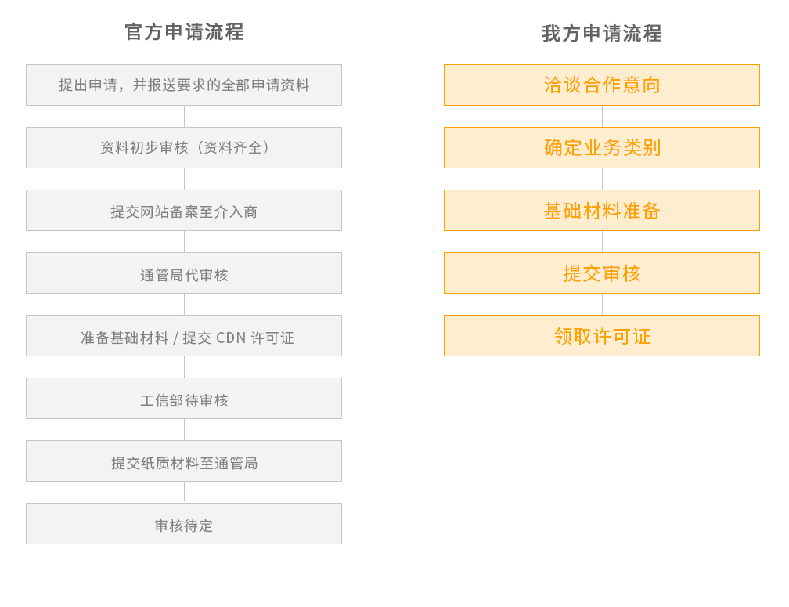Click the 我方申请流程 heading
Viewport: 789px width, 607px height.
(x=602, y=34)
